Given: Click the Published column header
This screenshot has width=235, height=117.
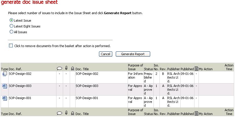Looking at the screenshot, I should point(187,69).
